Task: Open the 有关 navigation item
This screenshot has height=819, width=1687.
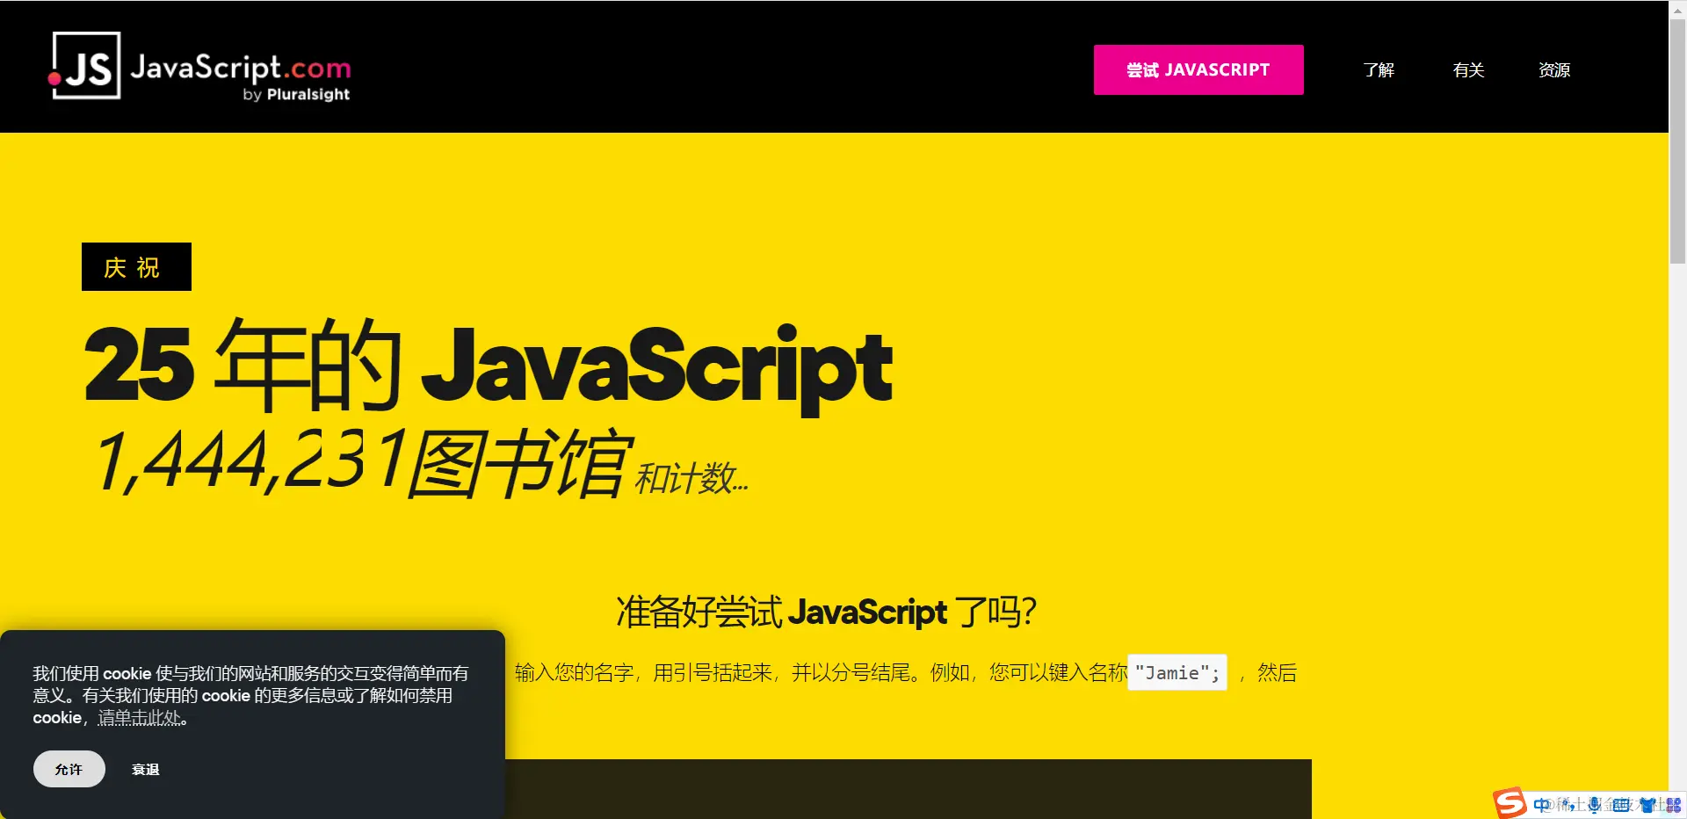Action: tap(1468, 70)
